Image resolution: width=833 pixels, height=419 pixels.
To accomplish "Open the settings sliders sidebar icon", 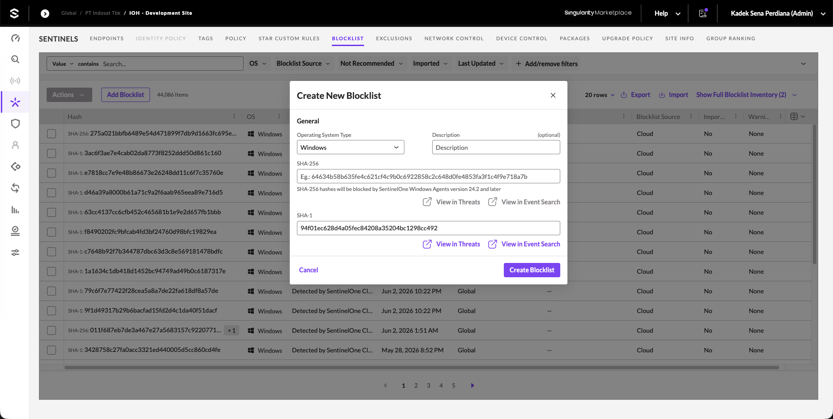I will [15, 253].
